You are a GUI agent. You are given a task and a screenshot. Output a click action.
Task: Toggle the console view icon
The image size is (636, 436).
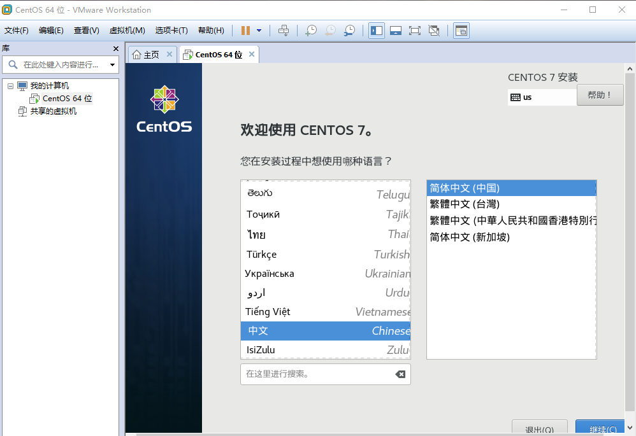tap(461, 31)
